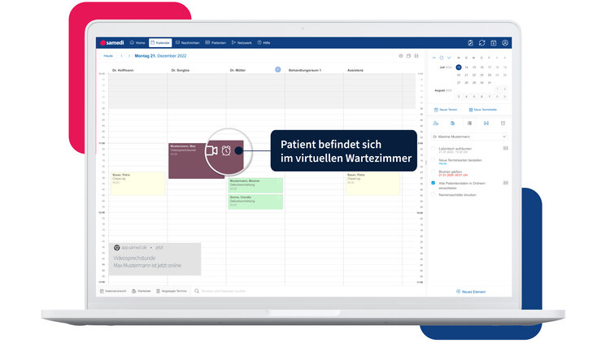Screen dimensions: 610x343
Task: Uncheck 'Alle Patientendaten in Ordnern' task
Action: pyautogui.click(x=434, y=183)
